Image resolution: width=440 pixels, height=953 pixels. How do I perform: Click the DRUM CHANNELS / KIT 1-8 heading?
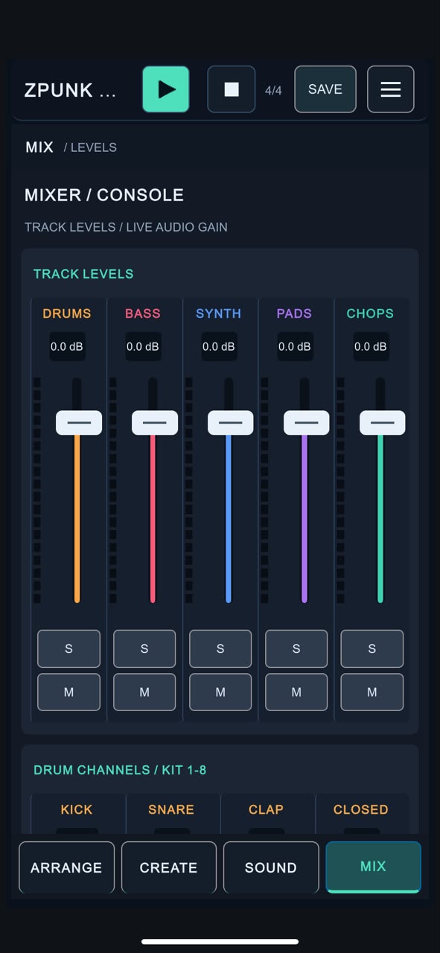[120, 770]
